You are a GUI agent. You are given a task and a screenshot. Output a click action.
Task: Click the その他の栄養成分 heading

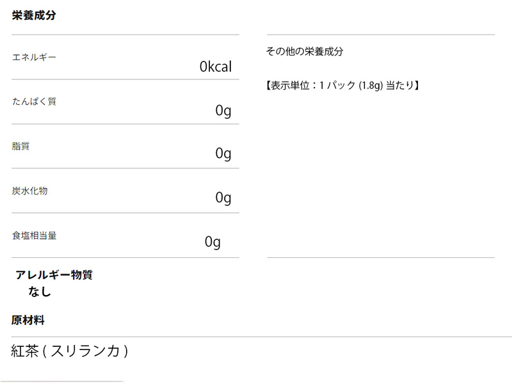[x=305, y=51]
